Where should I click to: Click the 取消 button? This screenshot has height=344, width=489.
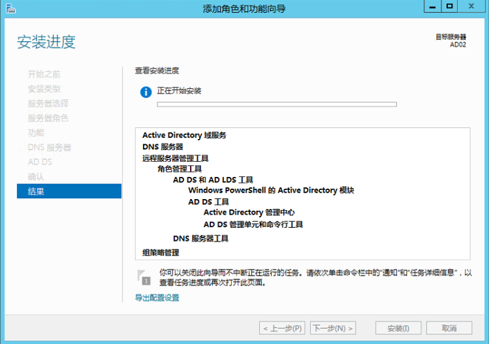point(449,328)
